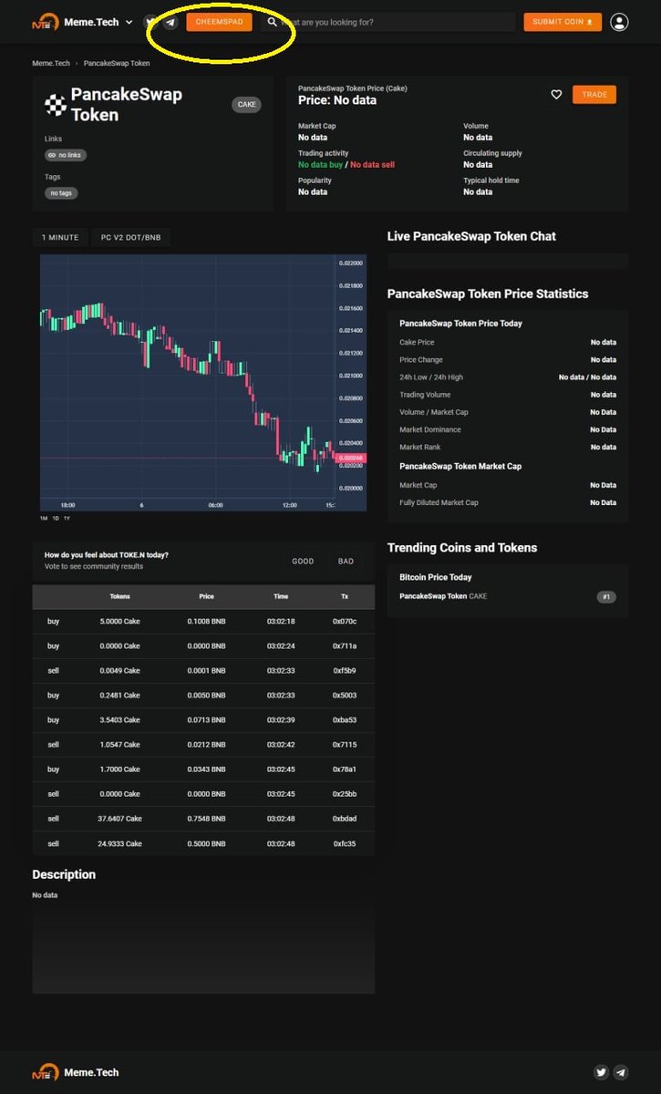Click the search magnifier icon
This screenshot has height=1094, width=661.
272,22
